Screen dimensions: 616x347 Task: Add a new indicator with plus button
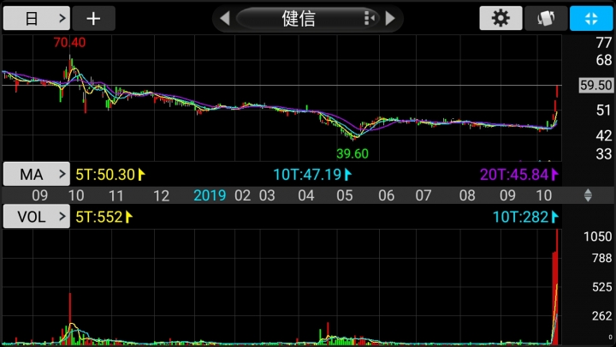(x=93, y=18)
